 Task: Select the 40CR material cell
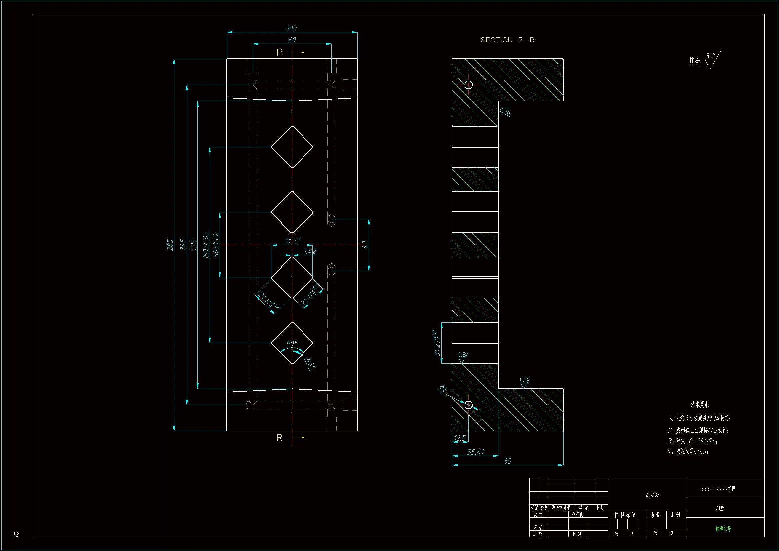click(652, 495)
